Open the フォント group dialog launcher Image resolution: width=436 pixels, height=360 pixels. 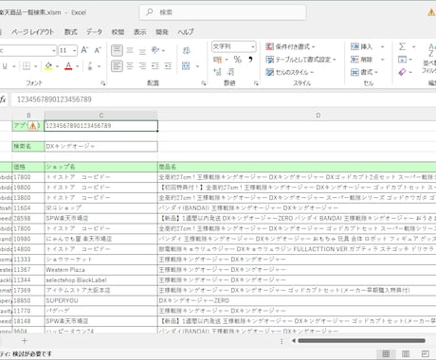coord(102,83)
